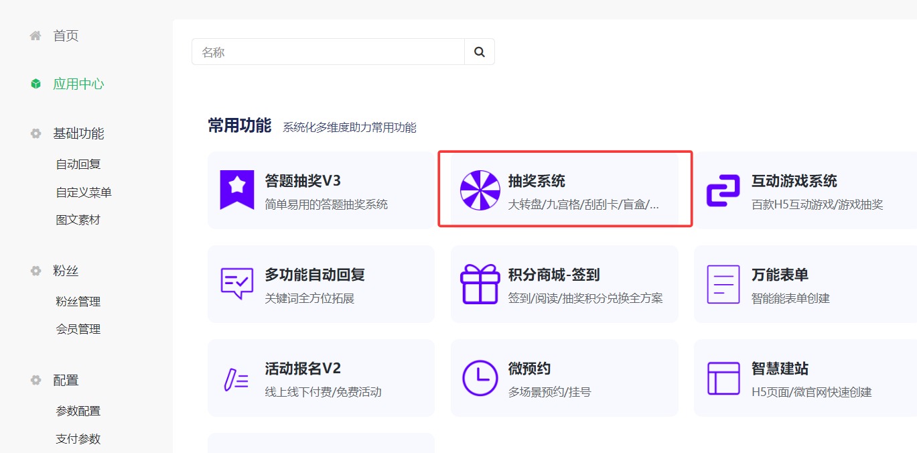Expand the 基础功能 sidebar section
Viewport: 917px width, 453px height.
[78, 133]
